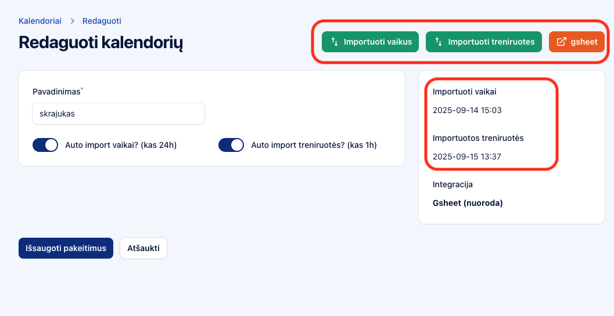This screenshot has height=316, width=614.
Task: Click the 2025-09-15 13:37 import timestamp
Action: point(467,157)
